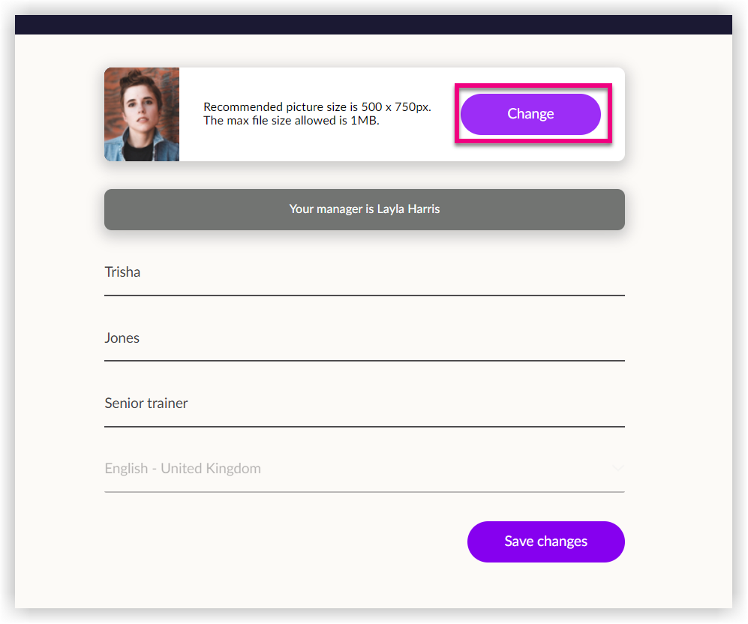Viewport: 748px width, 624px height.
Task: Select the profile image of the person
Action: (x=141, y=114)
